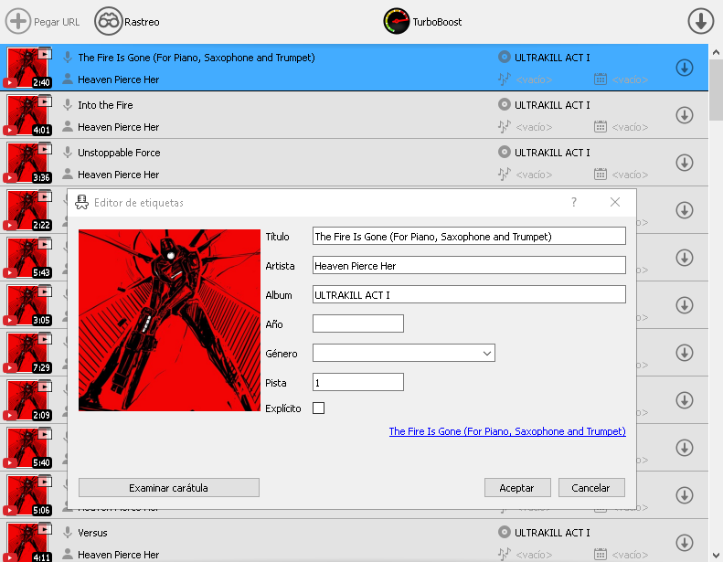Download the 'Into the Fire' track
Image resolution: width=723 pixels, height=562 pixels.
[x=685, y=115]
